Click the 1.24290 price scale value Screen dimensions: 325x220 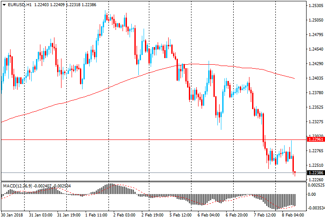click(316, 63)
